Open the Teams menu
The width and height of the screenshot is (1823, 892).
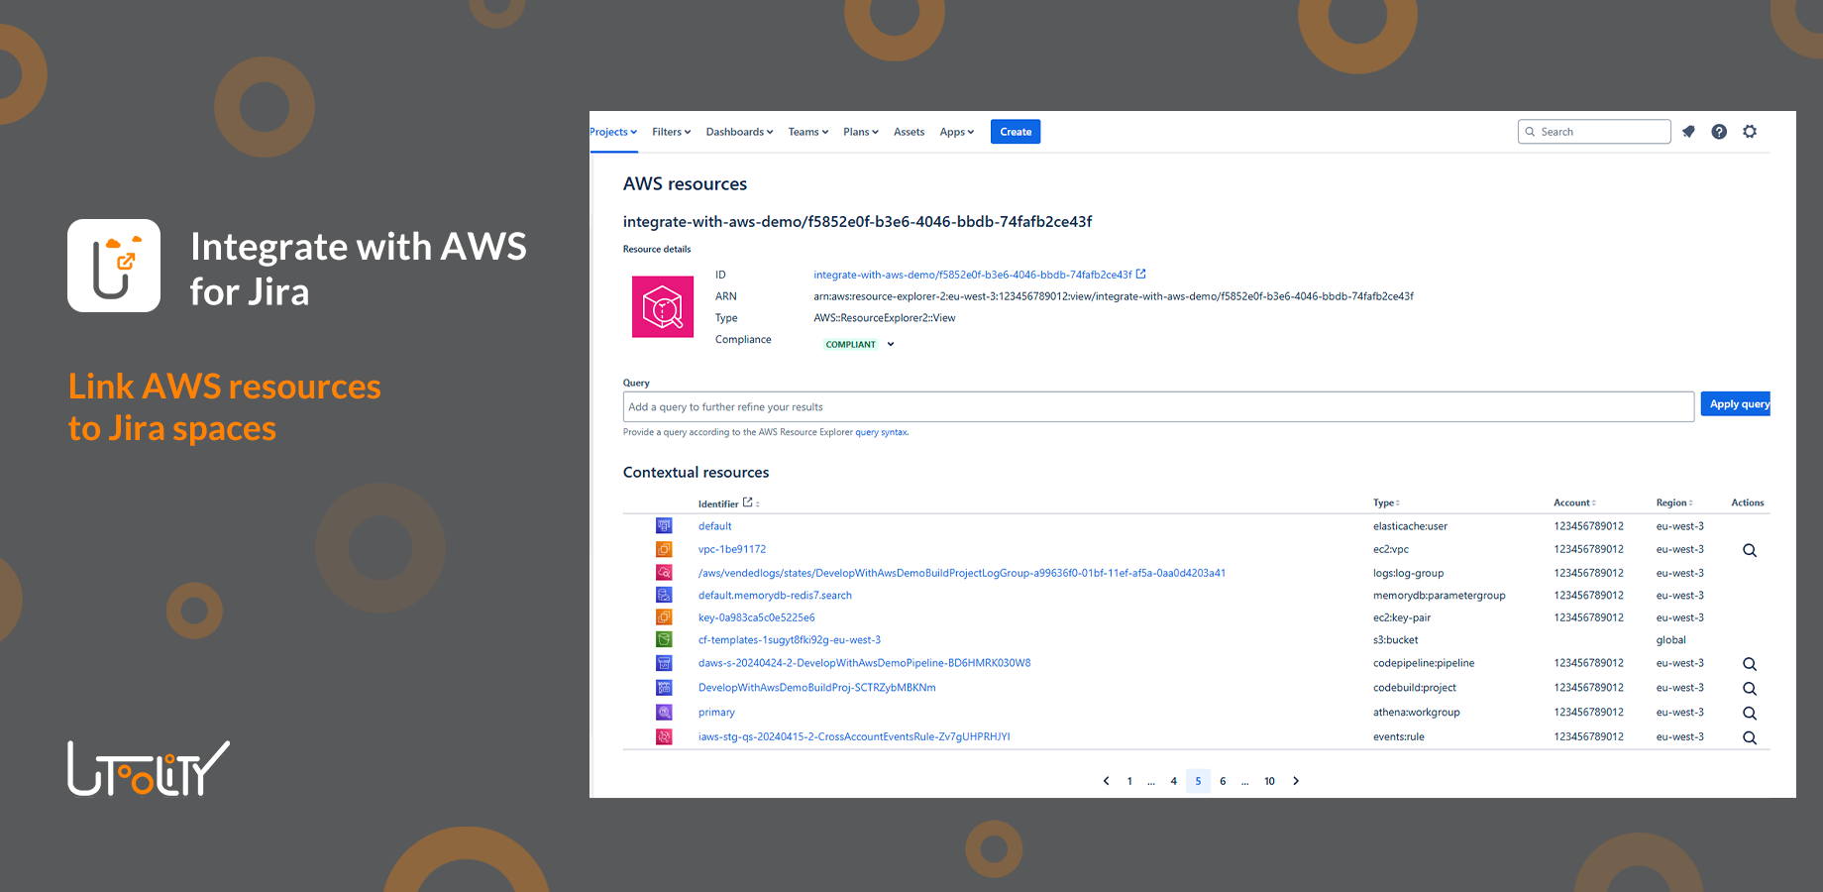806,131
